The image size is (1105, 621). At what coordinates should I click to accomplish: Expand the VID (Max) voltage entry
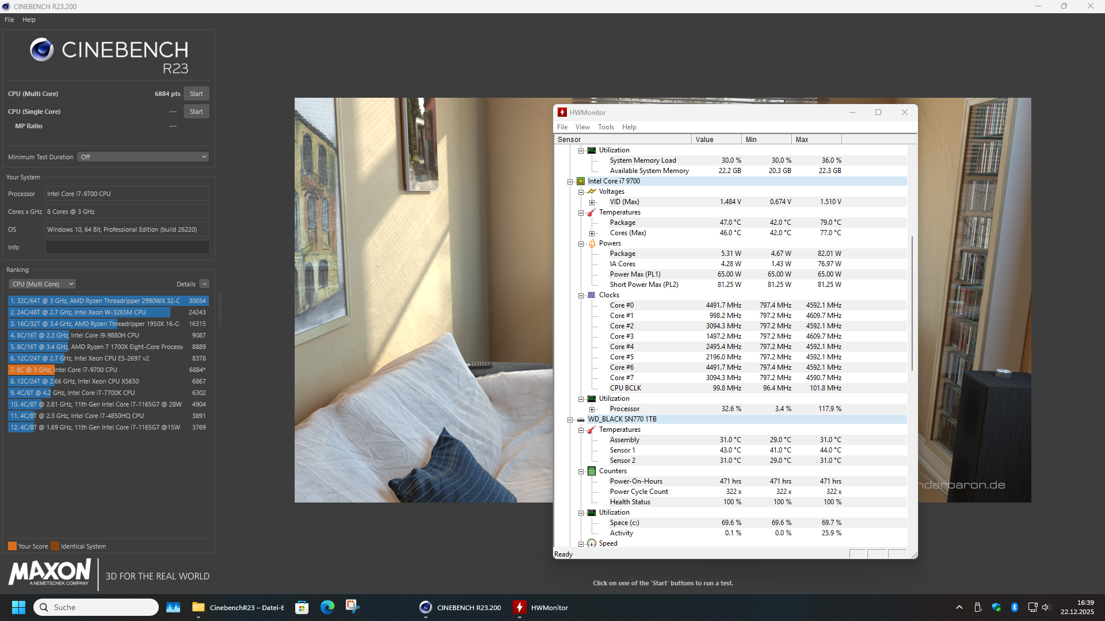click(592, 202)
